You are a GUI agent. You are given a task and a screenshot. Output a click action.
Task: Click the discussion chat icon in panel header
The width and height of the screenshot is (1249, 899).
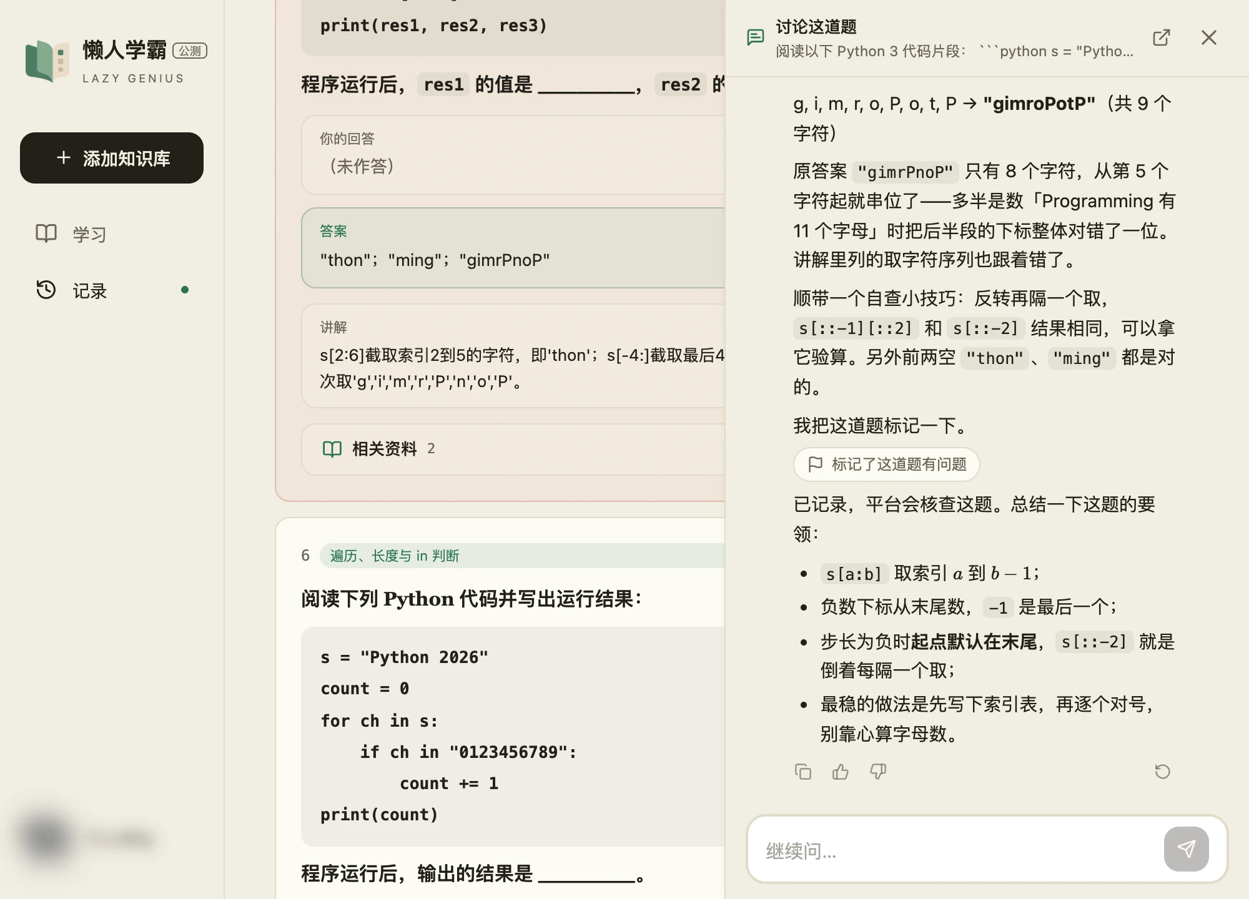(x=756, y=37)
